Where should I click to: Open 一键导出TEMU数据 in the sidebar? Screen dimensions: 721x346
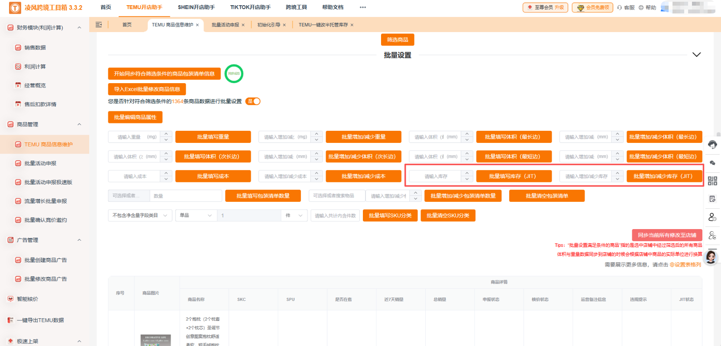[x=40, y=320]
